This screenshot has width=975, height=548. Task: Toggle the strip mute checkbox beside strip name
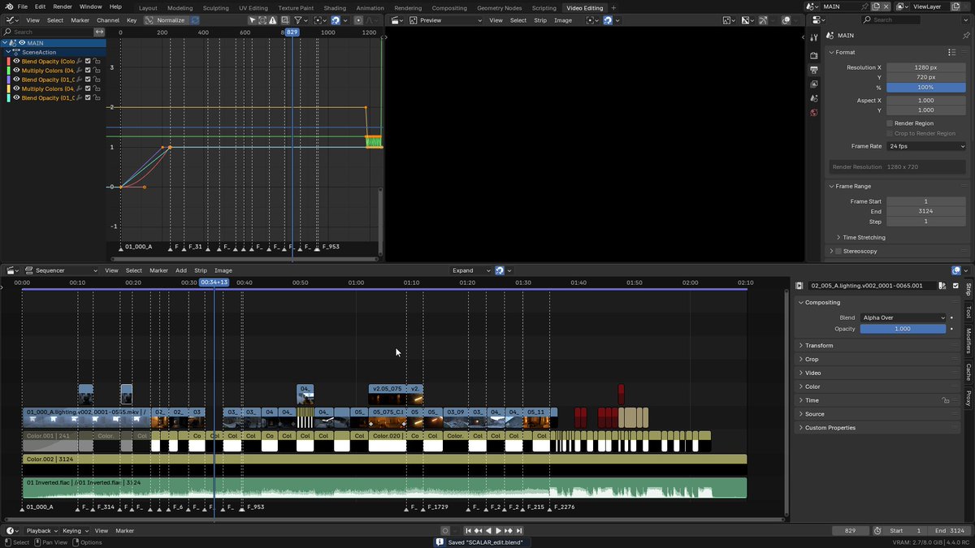coord(955,286)
